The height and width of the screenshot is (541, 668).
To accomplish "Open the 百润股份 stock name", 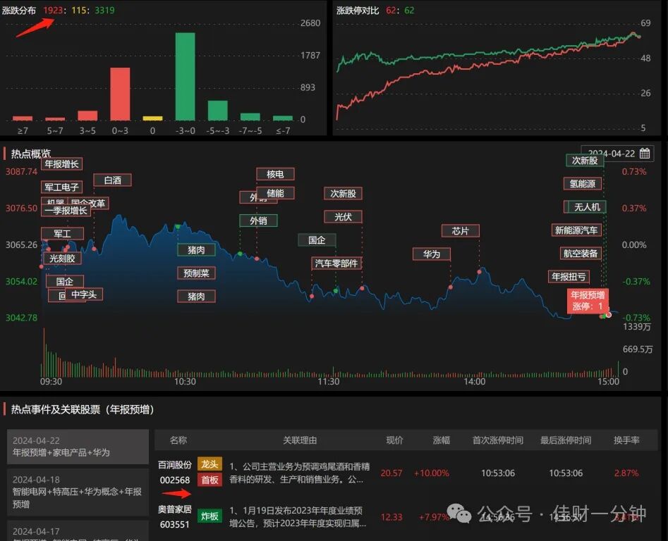I will (x=175, y=465).
